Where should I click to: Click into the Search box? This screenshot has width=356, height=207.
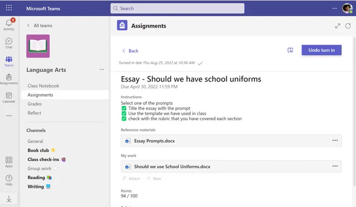[x=177, y=8]
